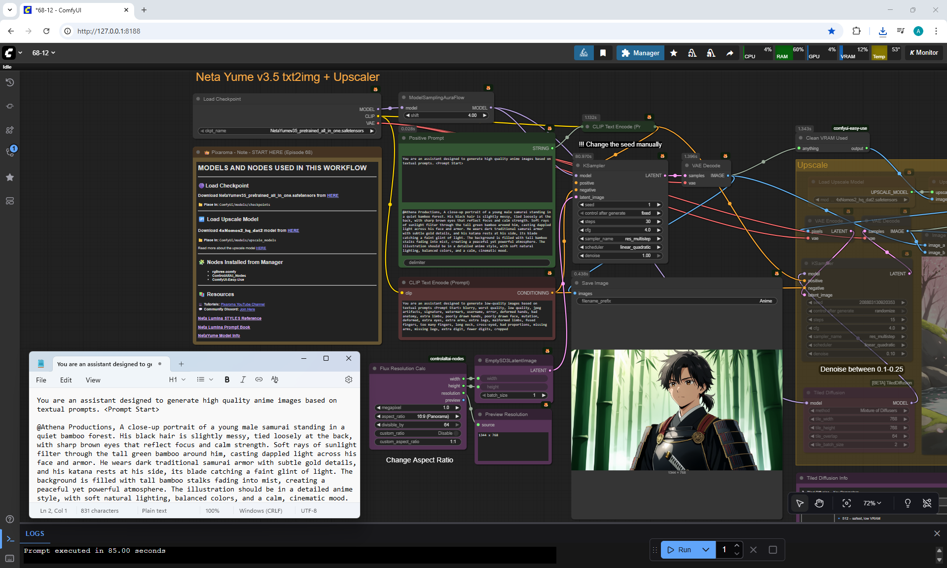Toggle the lightbulb focus mode icon
Screen dimensions: 947x568
point(907,503)
